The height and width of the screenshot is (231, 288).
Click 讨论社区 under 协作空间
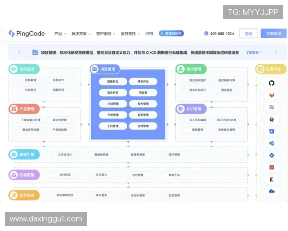(x=31, y=90)
